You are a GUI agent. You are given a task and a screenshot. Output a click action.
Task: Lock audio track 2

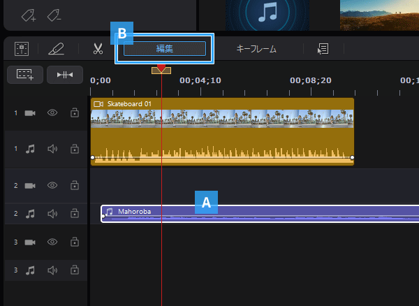coord(75,214)
